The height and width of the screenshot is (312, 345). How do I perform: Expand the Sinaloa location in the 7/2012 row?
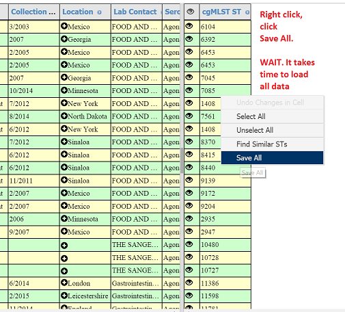coord(64,142)
